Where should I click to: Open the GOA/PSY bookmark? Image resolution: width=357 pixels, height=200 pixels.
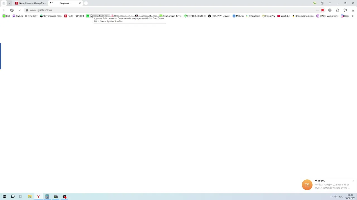(219, 16)
